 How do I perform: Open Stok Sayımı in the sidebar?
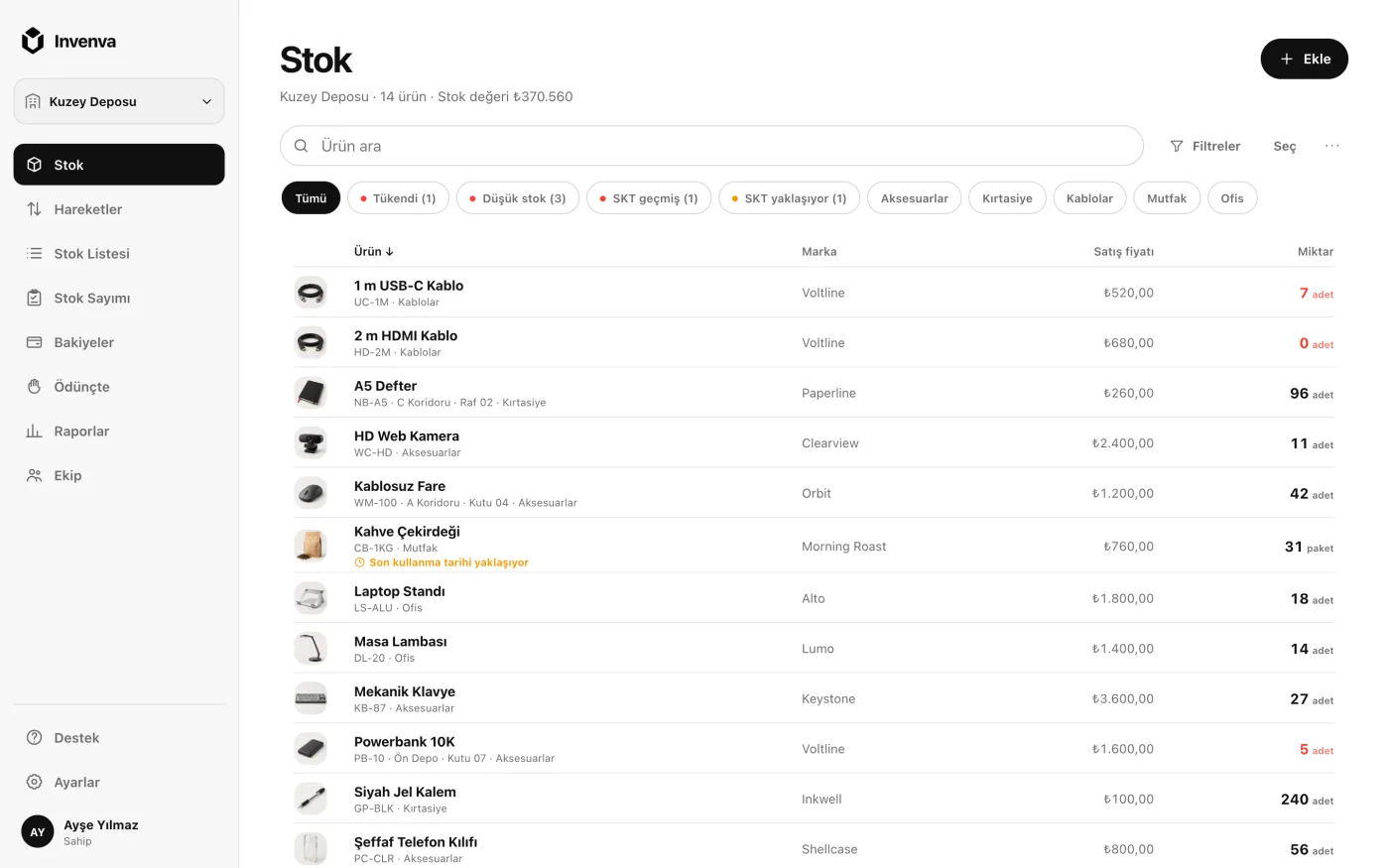pos(119,298)
